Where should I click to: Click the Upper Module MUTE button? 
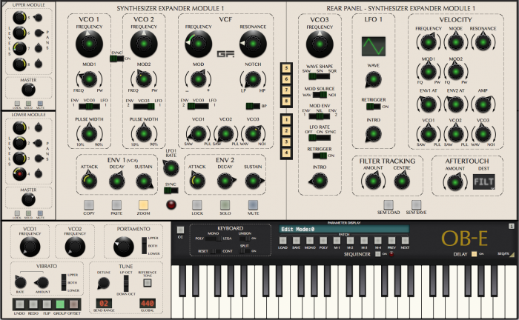pos(40,104)
